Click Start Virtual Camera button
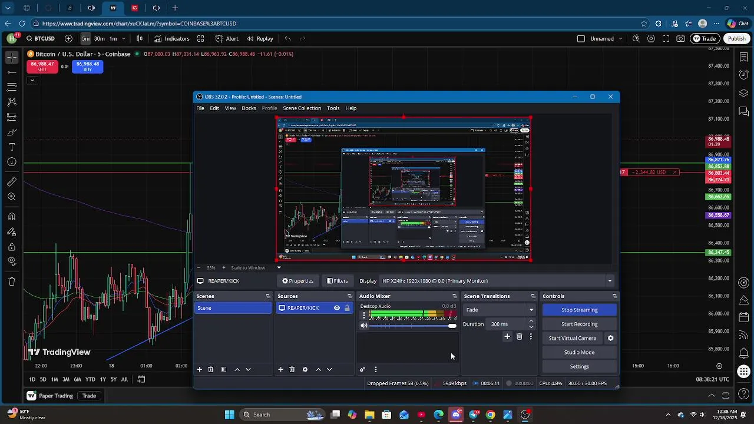The width and height of the screenshot is (754, 424). [x=573, y=338]
